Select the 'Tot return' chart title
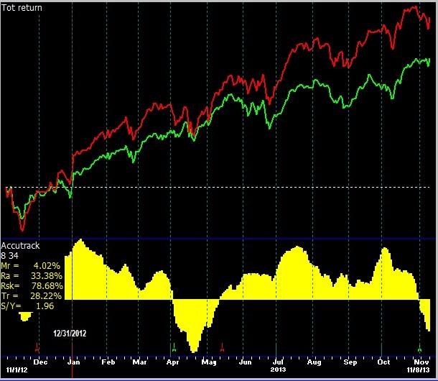The height and width of the screenshot is (381, 438). [22, 8]
